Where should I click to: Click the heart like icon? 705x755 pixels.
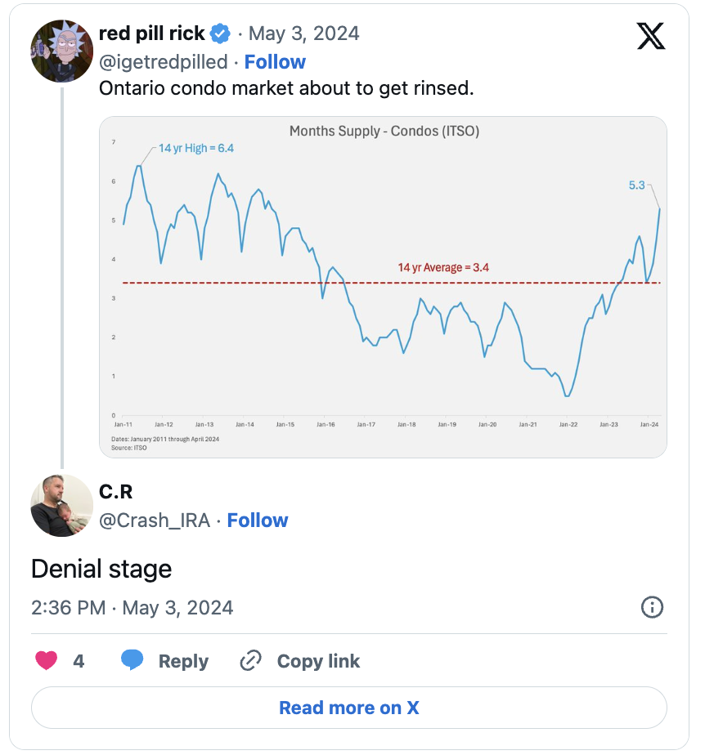47,660
